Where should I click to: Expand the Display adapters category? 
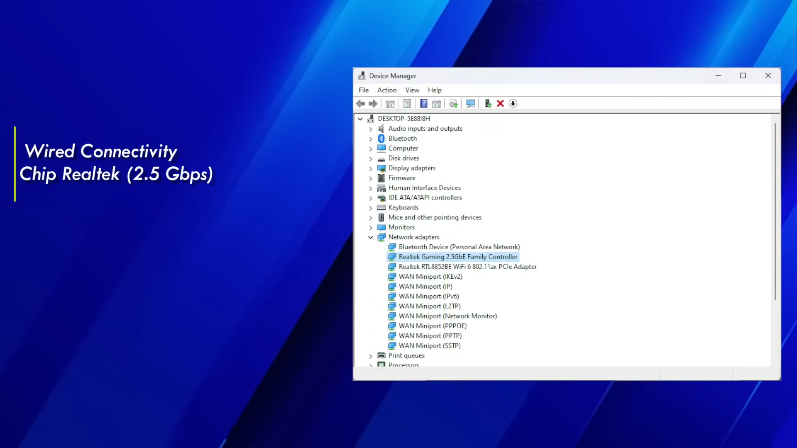(x=370, y=168)
